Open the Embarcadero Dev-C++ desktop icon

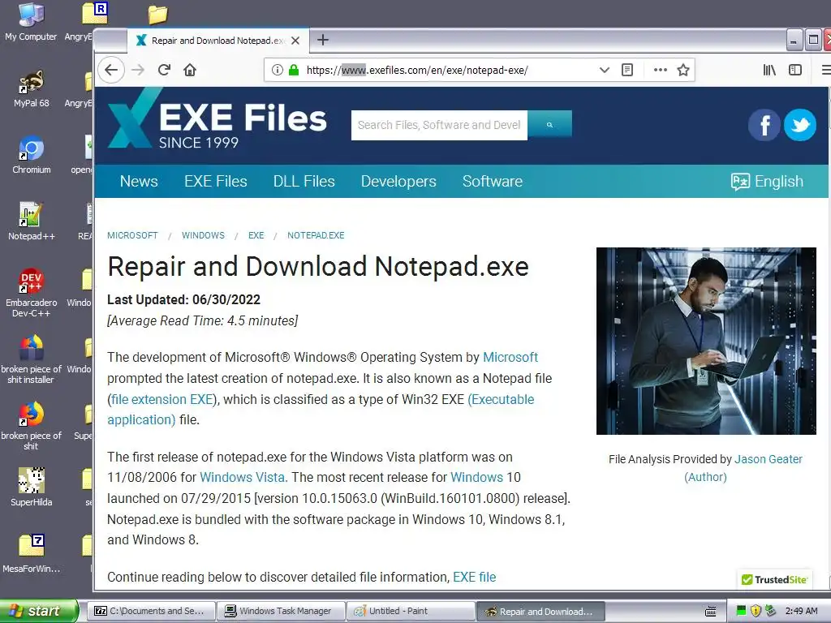31,292
